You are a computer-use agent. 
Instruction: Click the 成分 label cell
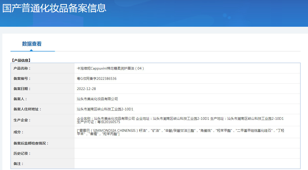[x=42, y=132]
